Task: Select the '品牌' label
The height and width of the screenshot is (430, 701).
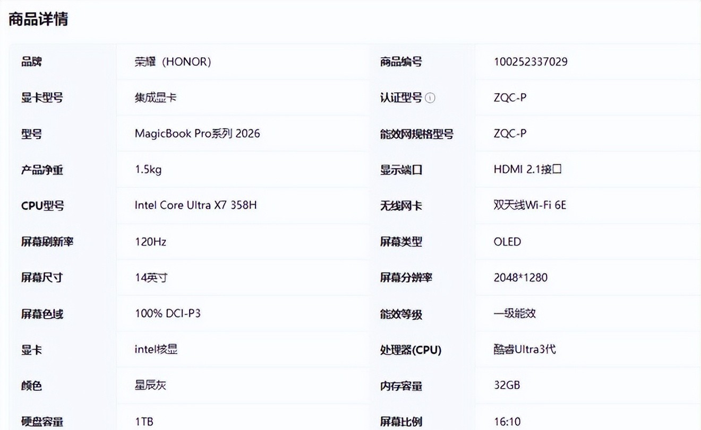Action: coord(31,62)
